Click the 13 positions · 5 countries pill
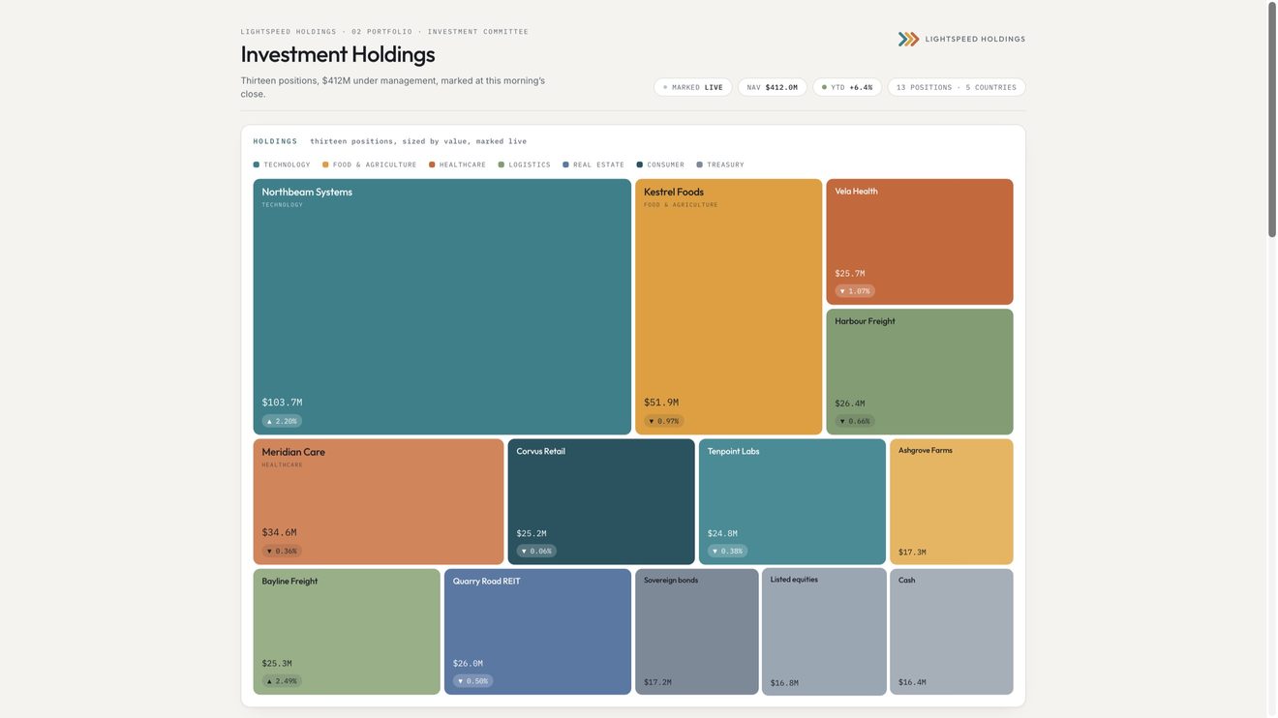The width and height of the screenshot is (1278, 718). (x=957, y=87)
